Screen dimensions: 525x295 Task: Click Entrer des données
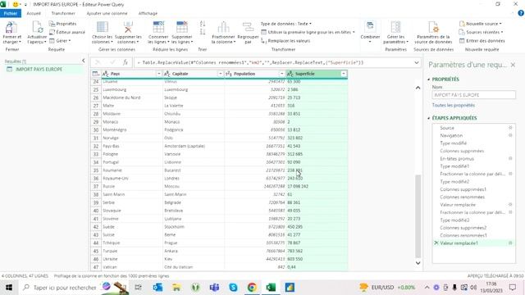pyautogui.click(x=482, y=40)
